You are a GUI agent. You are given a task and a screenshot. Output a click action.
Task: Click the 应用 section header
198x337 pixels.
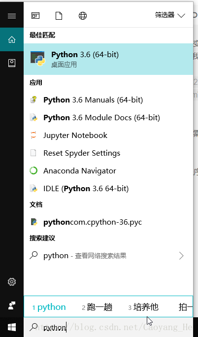(x=36, y=83)
